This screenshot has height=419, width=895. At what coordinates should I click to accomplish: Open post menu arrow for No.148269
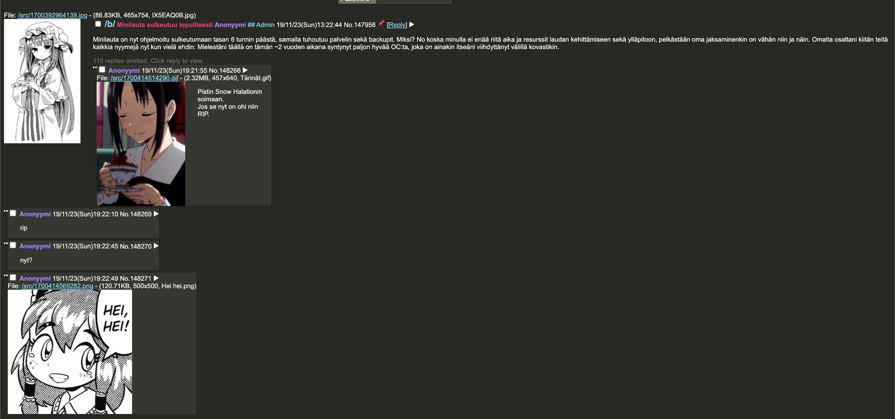[x=156, y=214]
